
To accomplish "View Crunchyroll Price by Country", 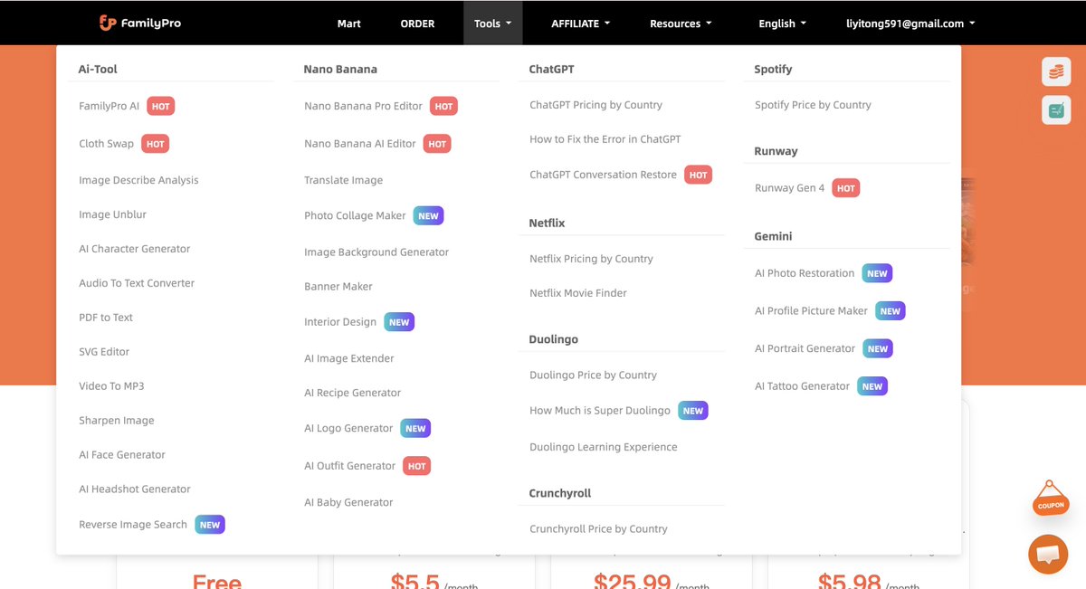I will pos(598,529).
